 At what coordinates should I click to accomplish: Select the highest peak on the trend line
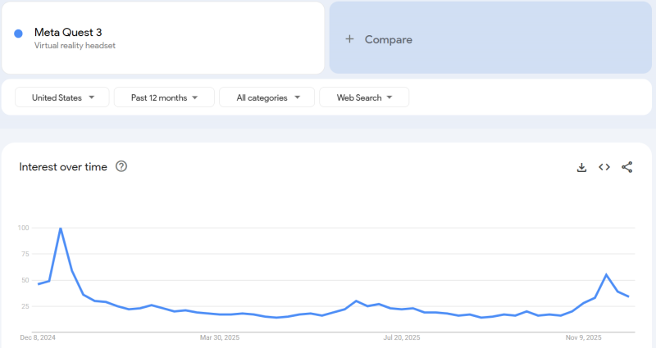point(61,228)
